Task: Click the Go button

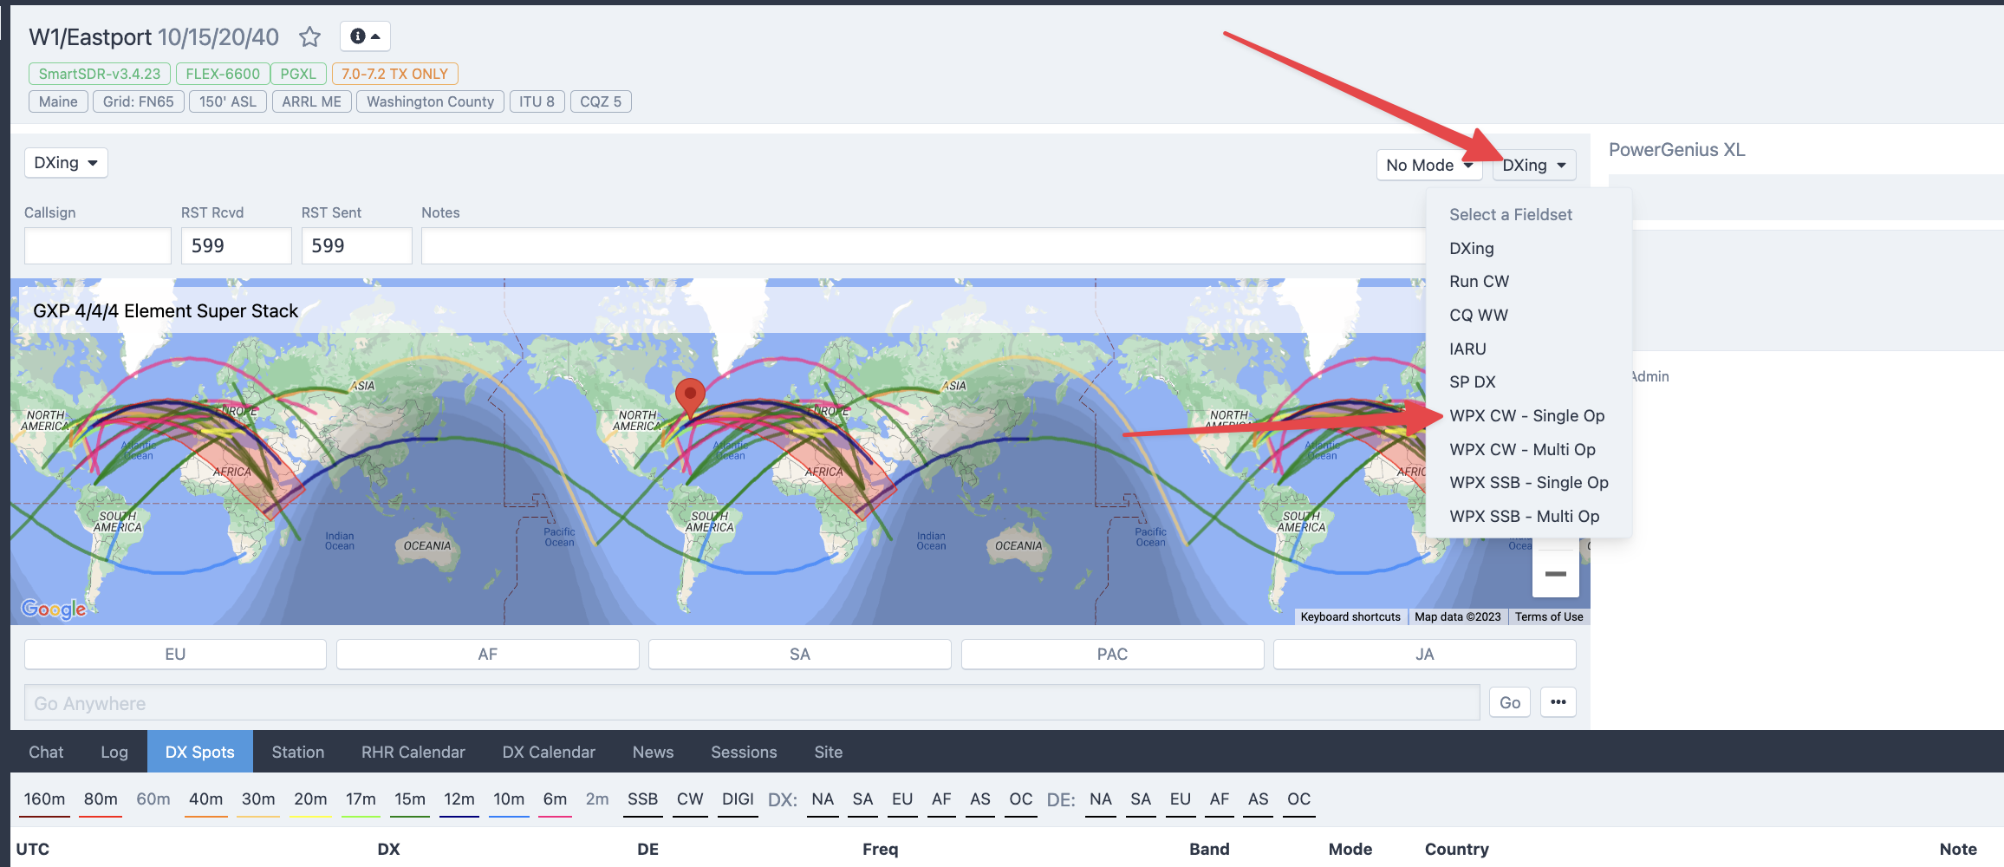Action: (x=1510, y=702)
